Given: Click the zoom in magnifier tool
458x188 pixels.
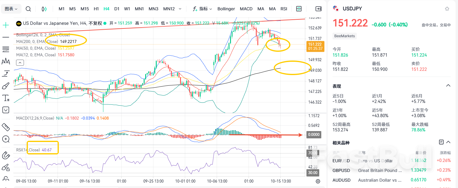Looking at the screenshot, I should (x=6, y=139).
